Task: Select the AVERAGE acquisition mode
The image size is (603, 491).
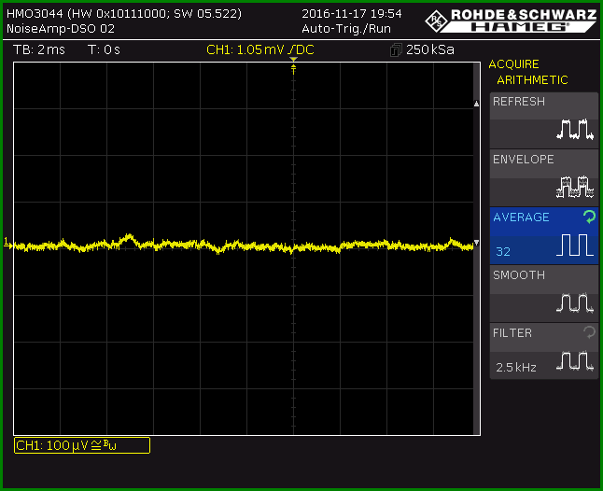Action: [544, 235]
